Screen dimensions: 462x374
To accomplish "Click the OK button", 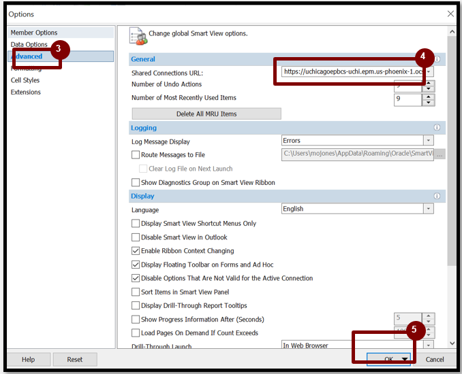I will point(388,359).
